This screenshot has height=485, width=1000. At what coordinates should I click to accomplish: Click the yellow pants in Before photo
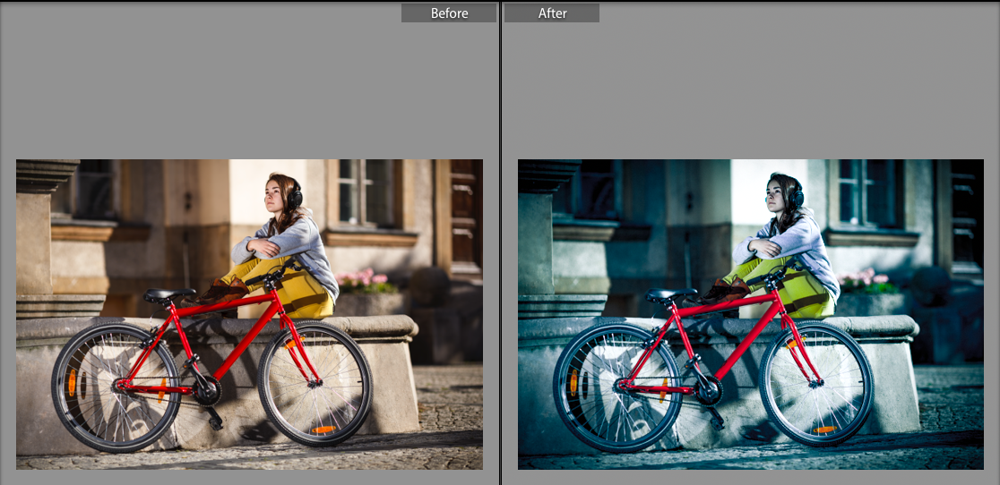point(305,294)
